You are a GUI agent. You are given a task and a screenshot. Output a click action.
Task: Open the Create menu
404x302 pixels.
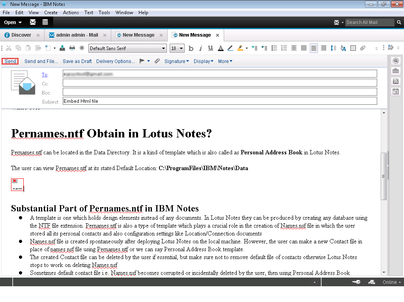click(51, 13)
